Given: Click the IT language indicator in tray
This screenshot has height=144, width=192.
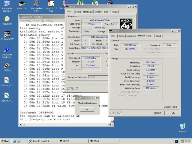Looking at the screenshot, I should 176,141.
